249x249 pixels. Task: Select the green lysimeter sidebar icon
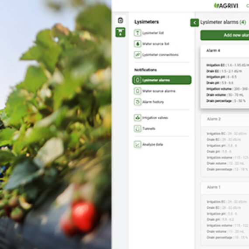(121, 32)
